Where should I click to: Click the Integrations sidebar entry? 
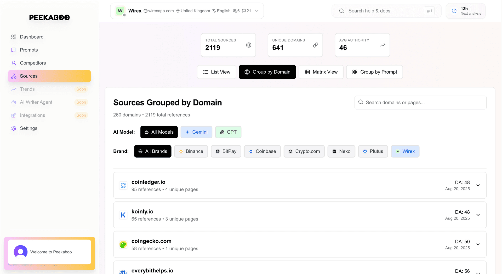(x=49, y=115)
